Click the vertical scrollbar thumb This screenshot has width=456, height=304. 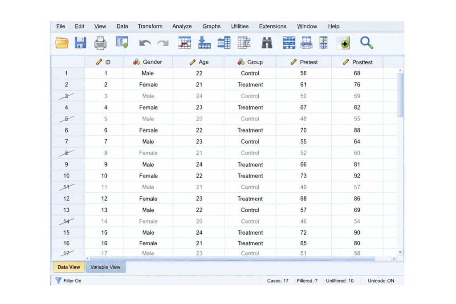pyautogui.click(x=400, y=95)
